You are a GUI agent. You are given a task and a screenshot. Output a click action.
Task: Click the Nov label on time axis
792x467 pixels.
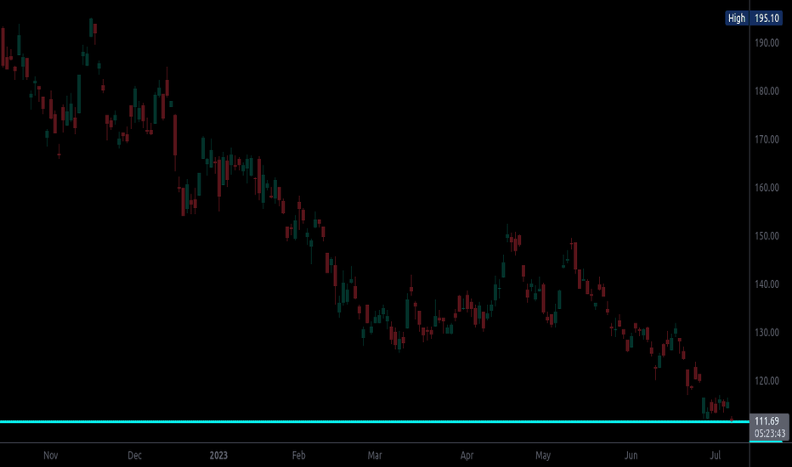pyautogui.click(x=50, y=455)
